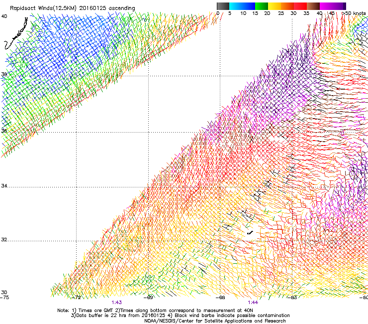Viewport: 368px width, 324px height.
Task: Click the longitude label '-63' on bottom axis
Action: (x=292, y=298)
